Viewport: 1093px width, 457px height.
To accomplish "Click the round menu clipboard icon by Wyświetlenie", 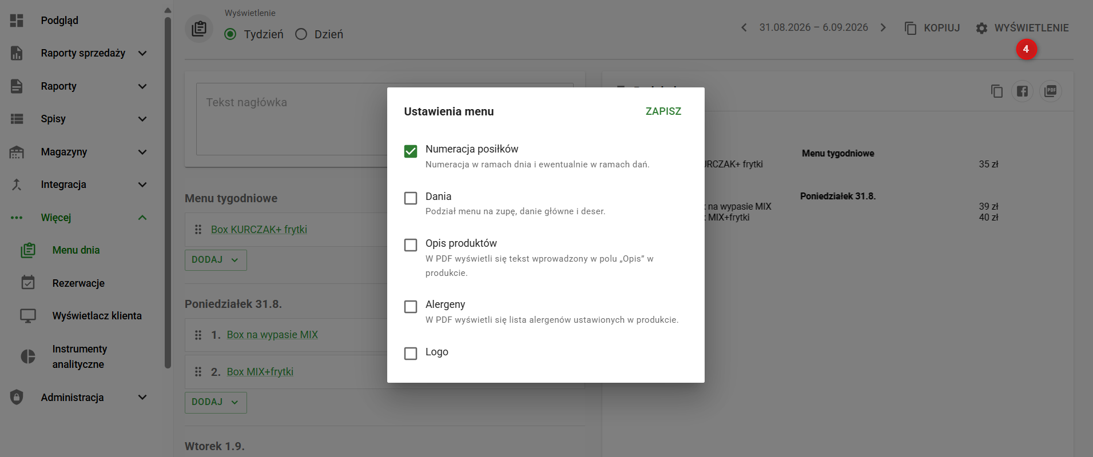I will point(199,29).
